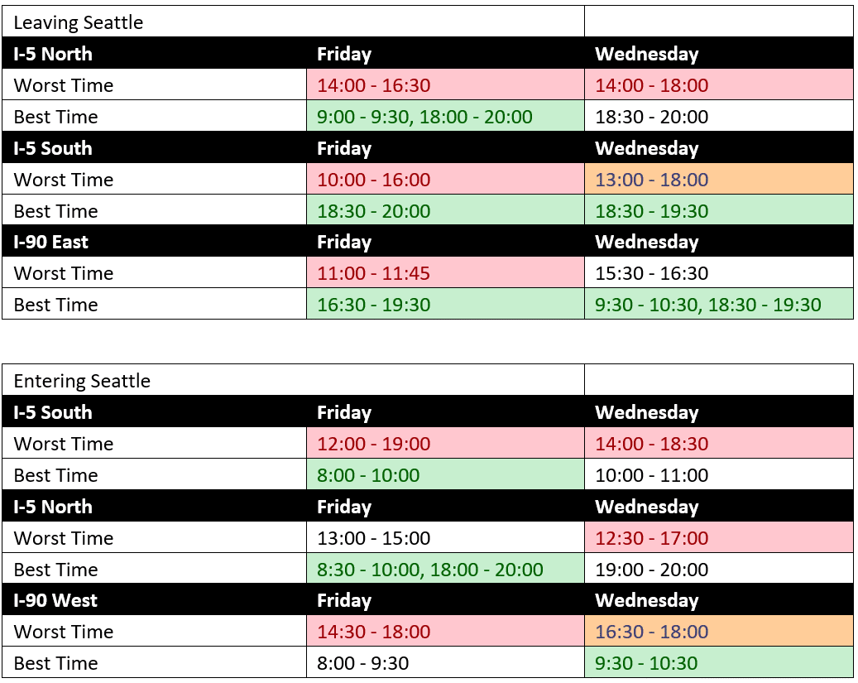Select the cell '9:00 - 9:30, 18:00 - 20:00'

445,116
